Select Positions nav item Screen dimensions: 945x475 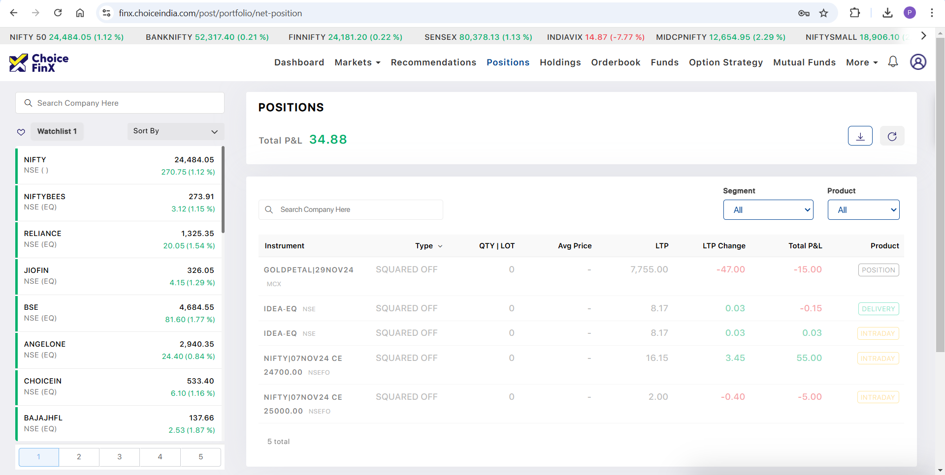click(x=508, y=62)
